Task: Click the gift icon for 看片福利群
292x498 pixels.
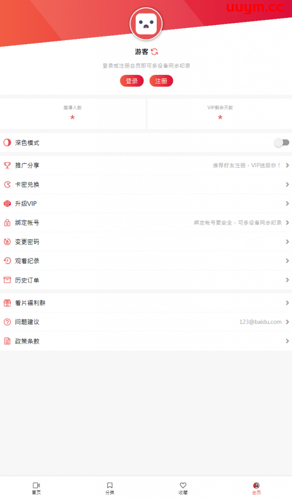Action: [7, 303]
